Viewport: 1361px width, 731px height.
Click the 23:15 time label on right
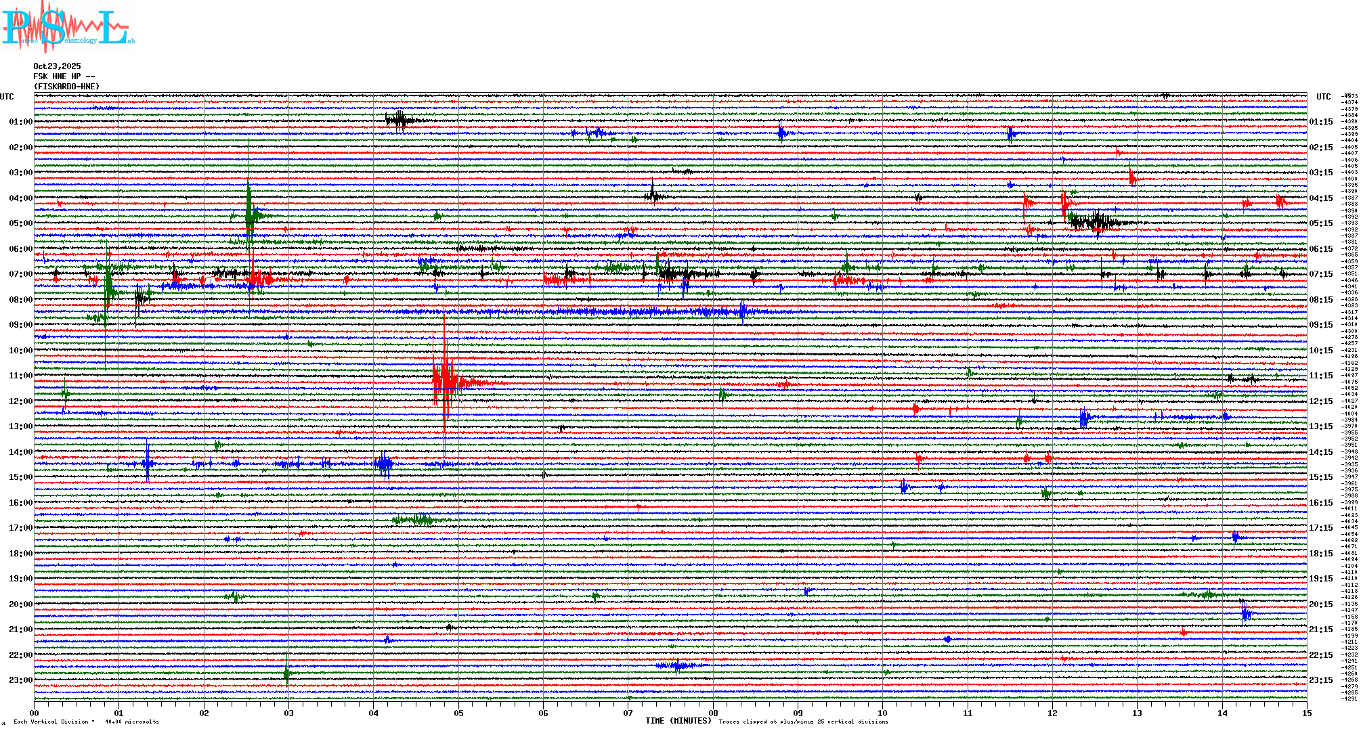(1320, 680)
